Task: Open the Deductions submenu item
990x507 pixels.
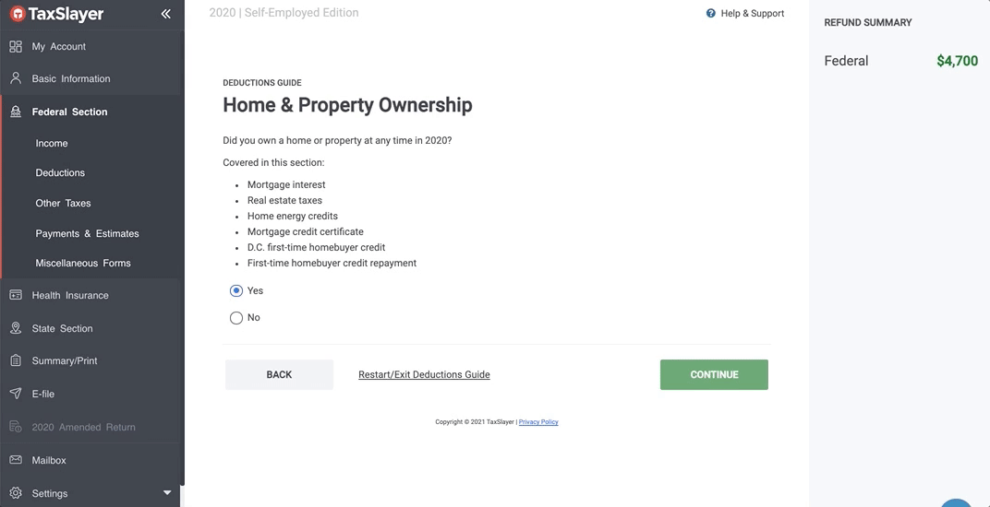Action: tap(60, 172)
